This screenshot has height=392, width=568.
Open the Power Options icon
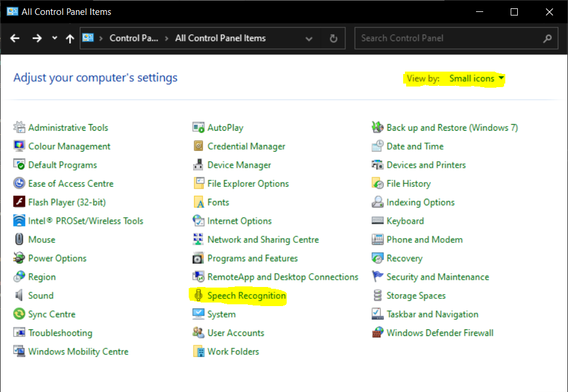pos(19,258)
